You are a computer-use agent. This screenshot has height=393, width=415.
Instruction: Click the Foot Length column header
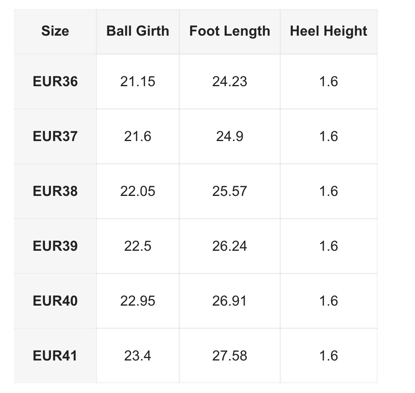click(230, 31)
